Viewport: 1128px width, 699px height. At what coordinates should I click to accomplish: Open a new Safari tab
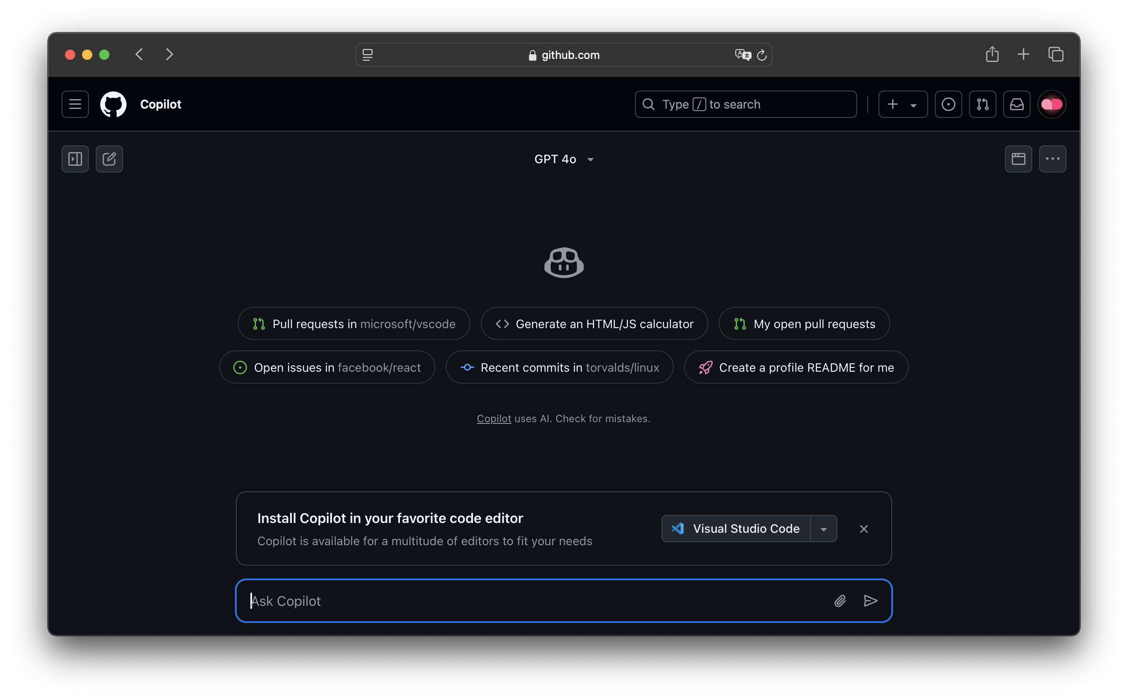pos(1023,55)
